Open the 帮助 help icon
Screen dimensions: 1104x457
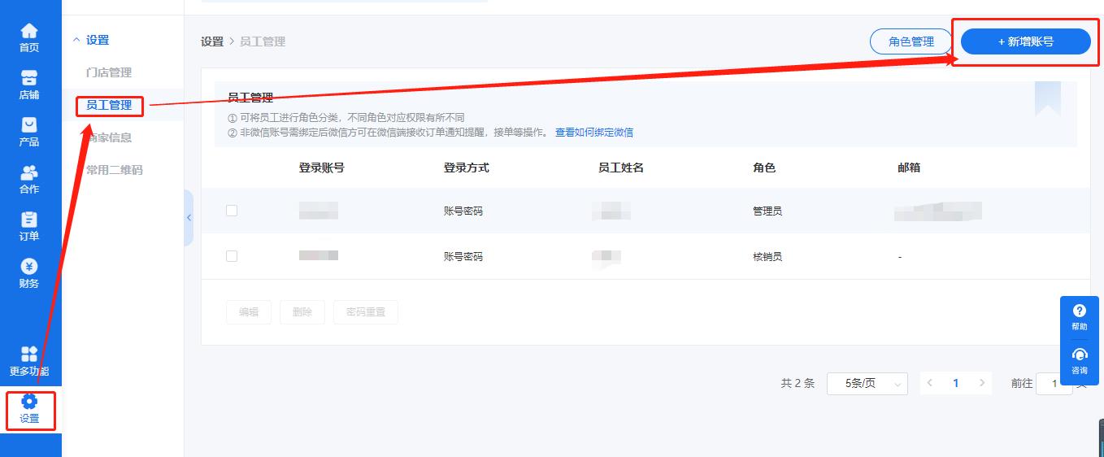(x=1080, y=311)
